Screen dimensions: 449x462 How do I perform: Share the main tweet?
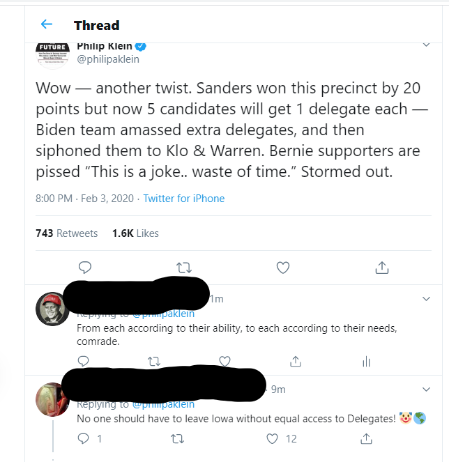[382, 267]
